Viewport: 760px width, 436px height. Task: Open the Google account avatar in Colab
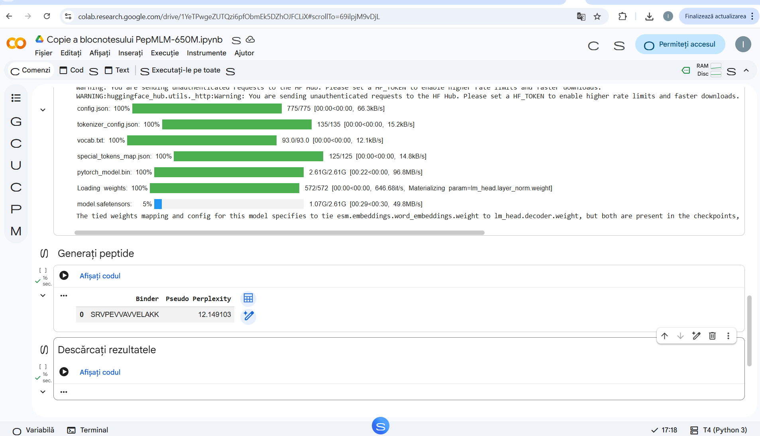(743, 44)
